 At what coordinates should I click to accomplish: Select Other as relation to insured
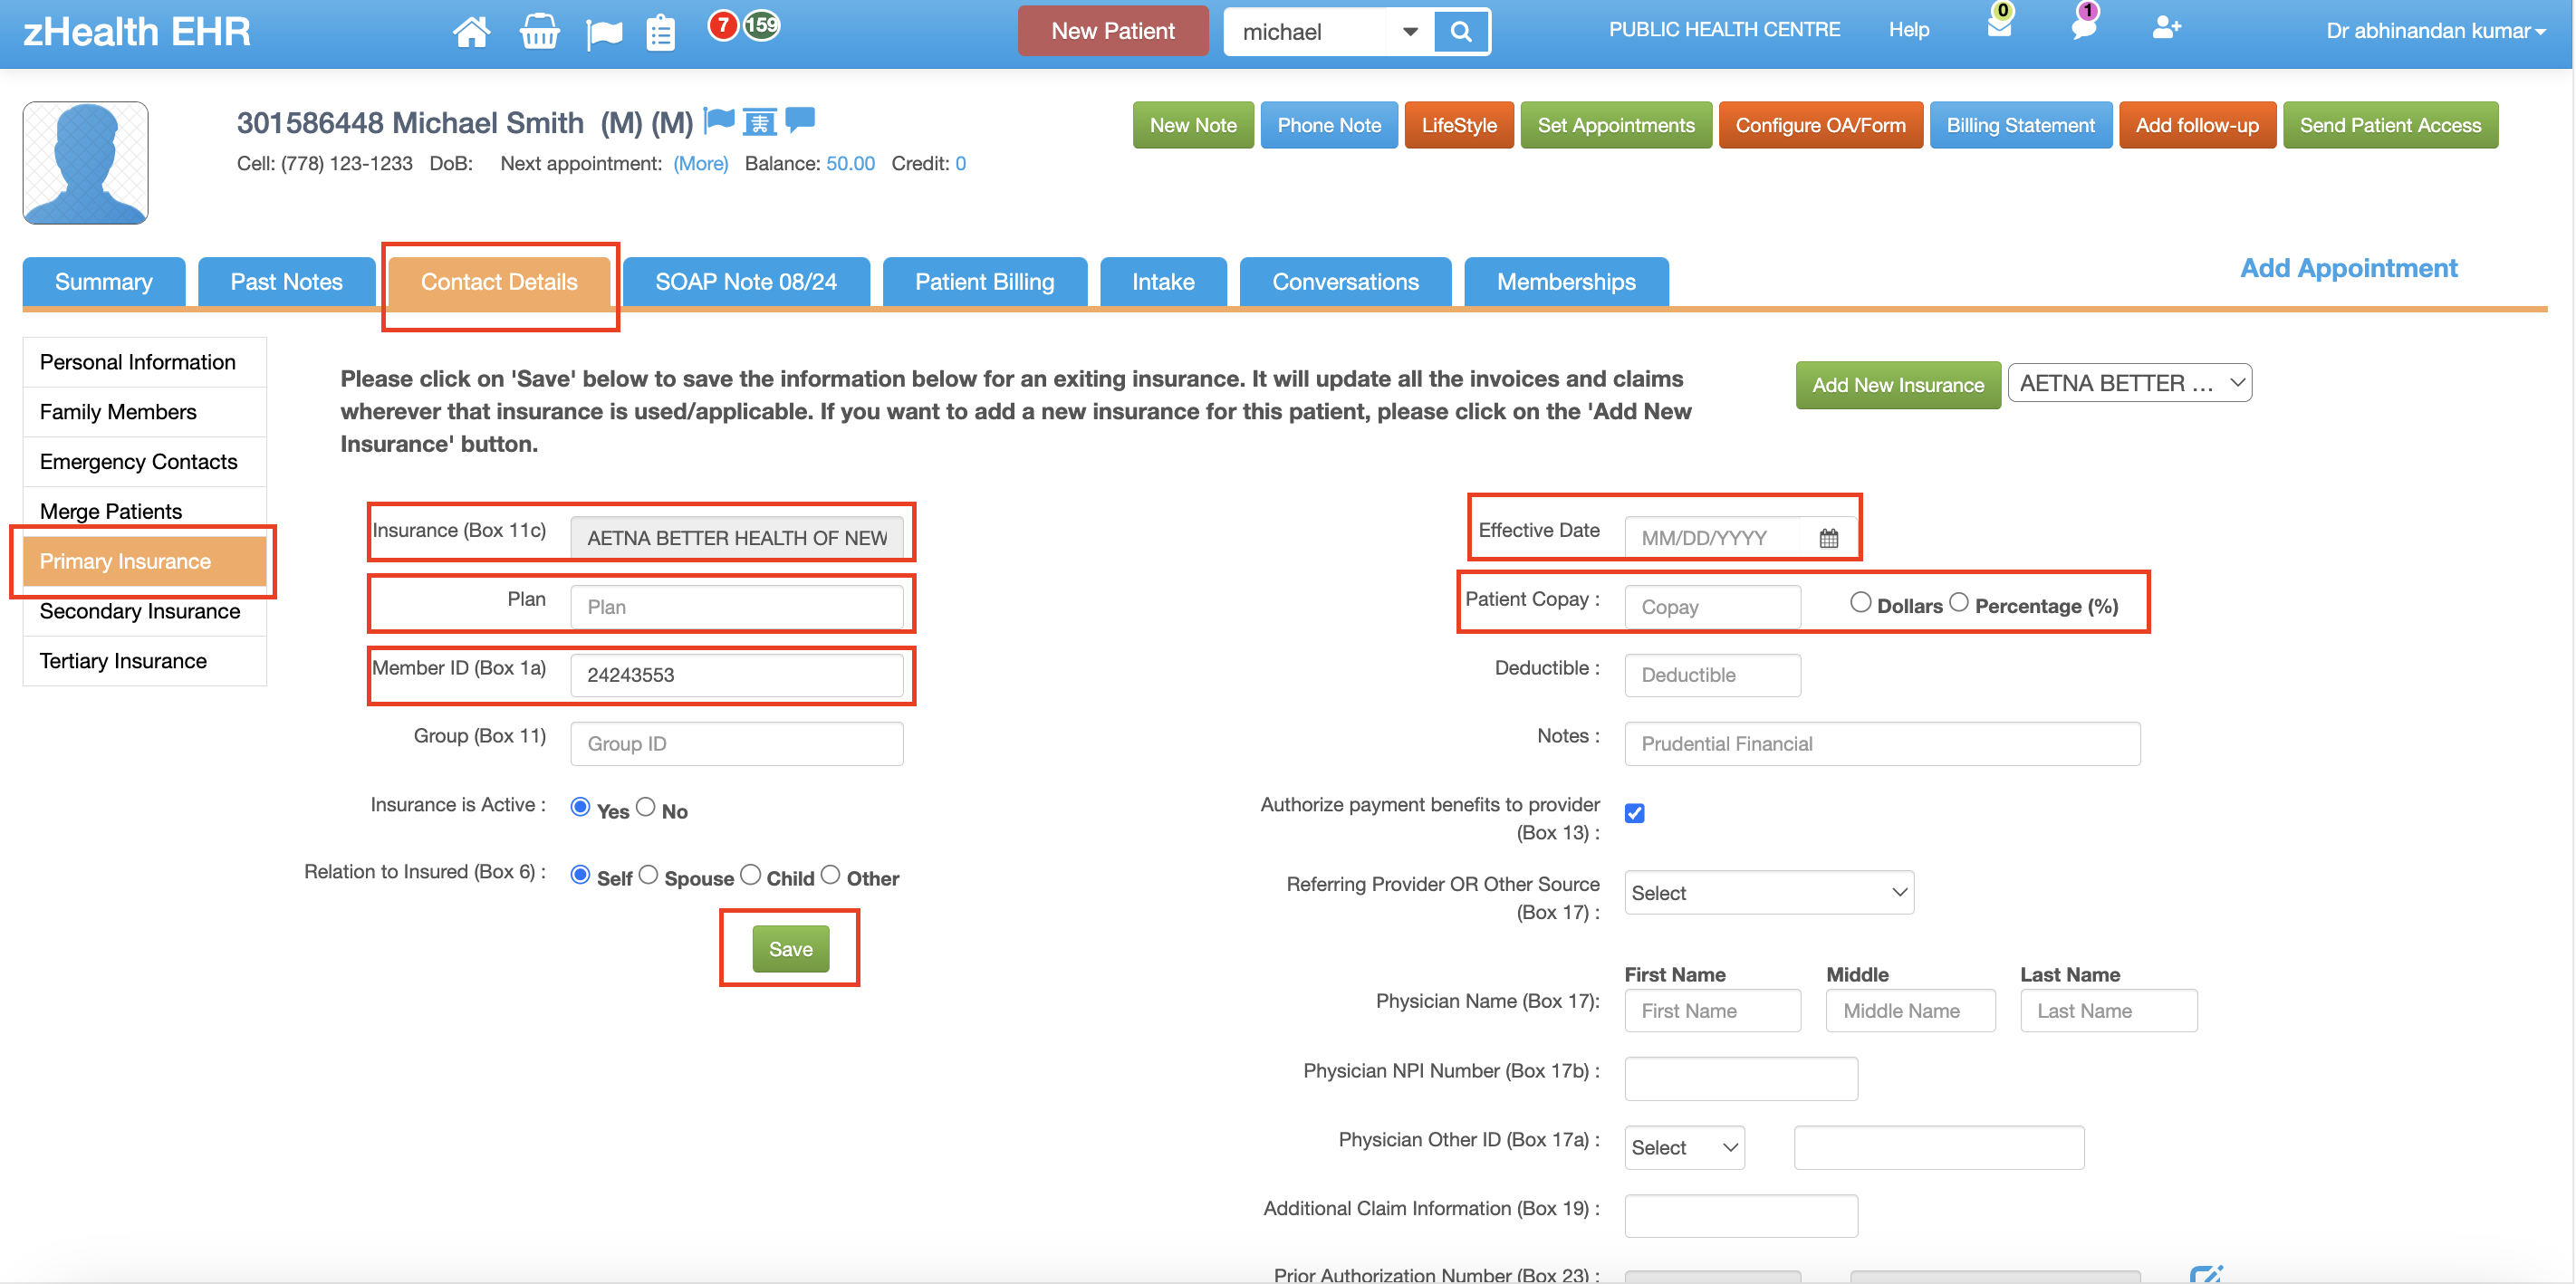pyautogui.click(x=830, y=875)
